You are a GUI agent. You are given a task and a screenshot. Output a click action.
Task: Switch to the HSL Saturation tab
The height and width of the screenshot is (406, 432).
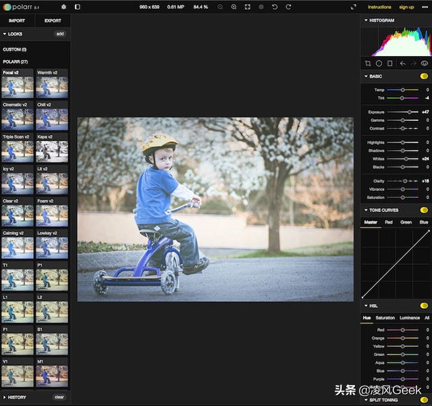coord(385,318)
